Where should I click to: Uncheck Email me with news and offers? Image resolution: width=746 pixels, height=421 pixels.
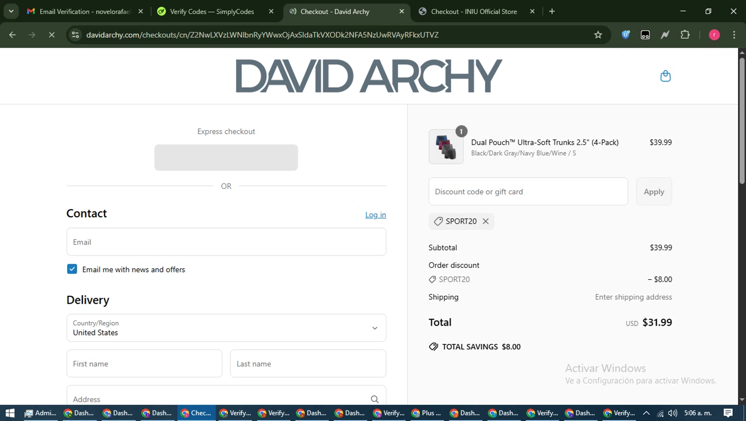pos(72,269)
